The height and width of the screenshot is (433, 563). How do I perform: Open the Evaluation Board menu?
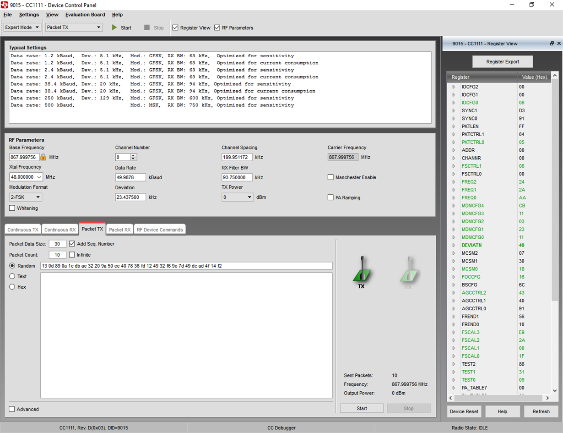tap(85, 15)
